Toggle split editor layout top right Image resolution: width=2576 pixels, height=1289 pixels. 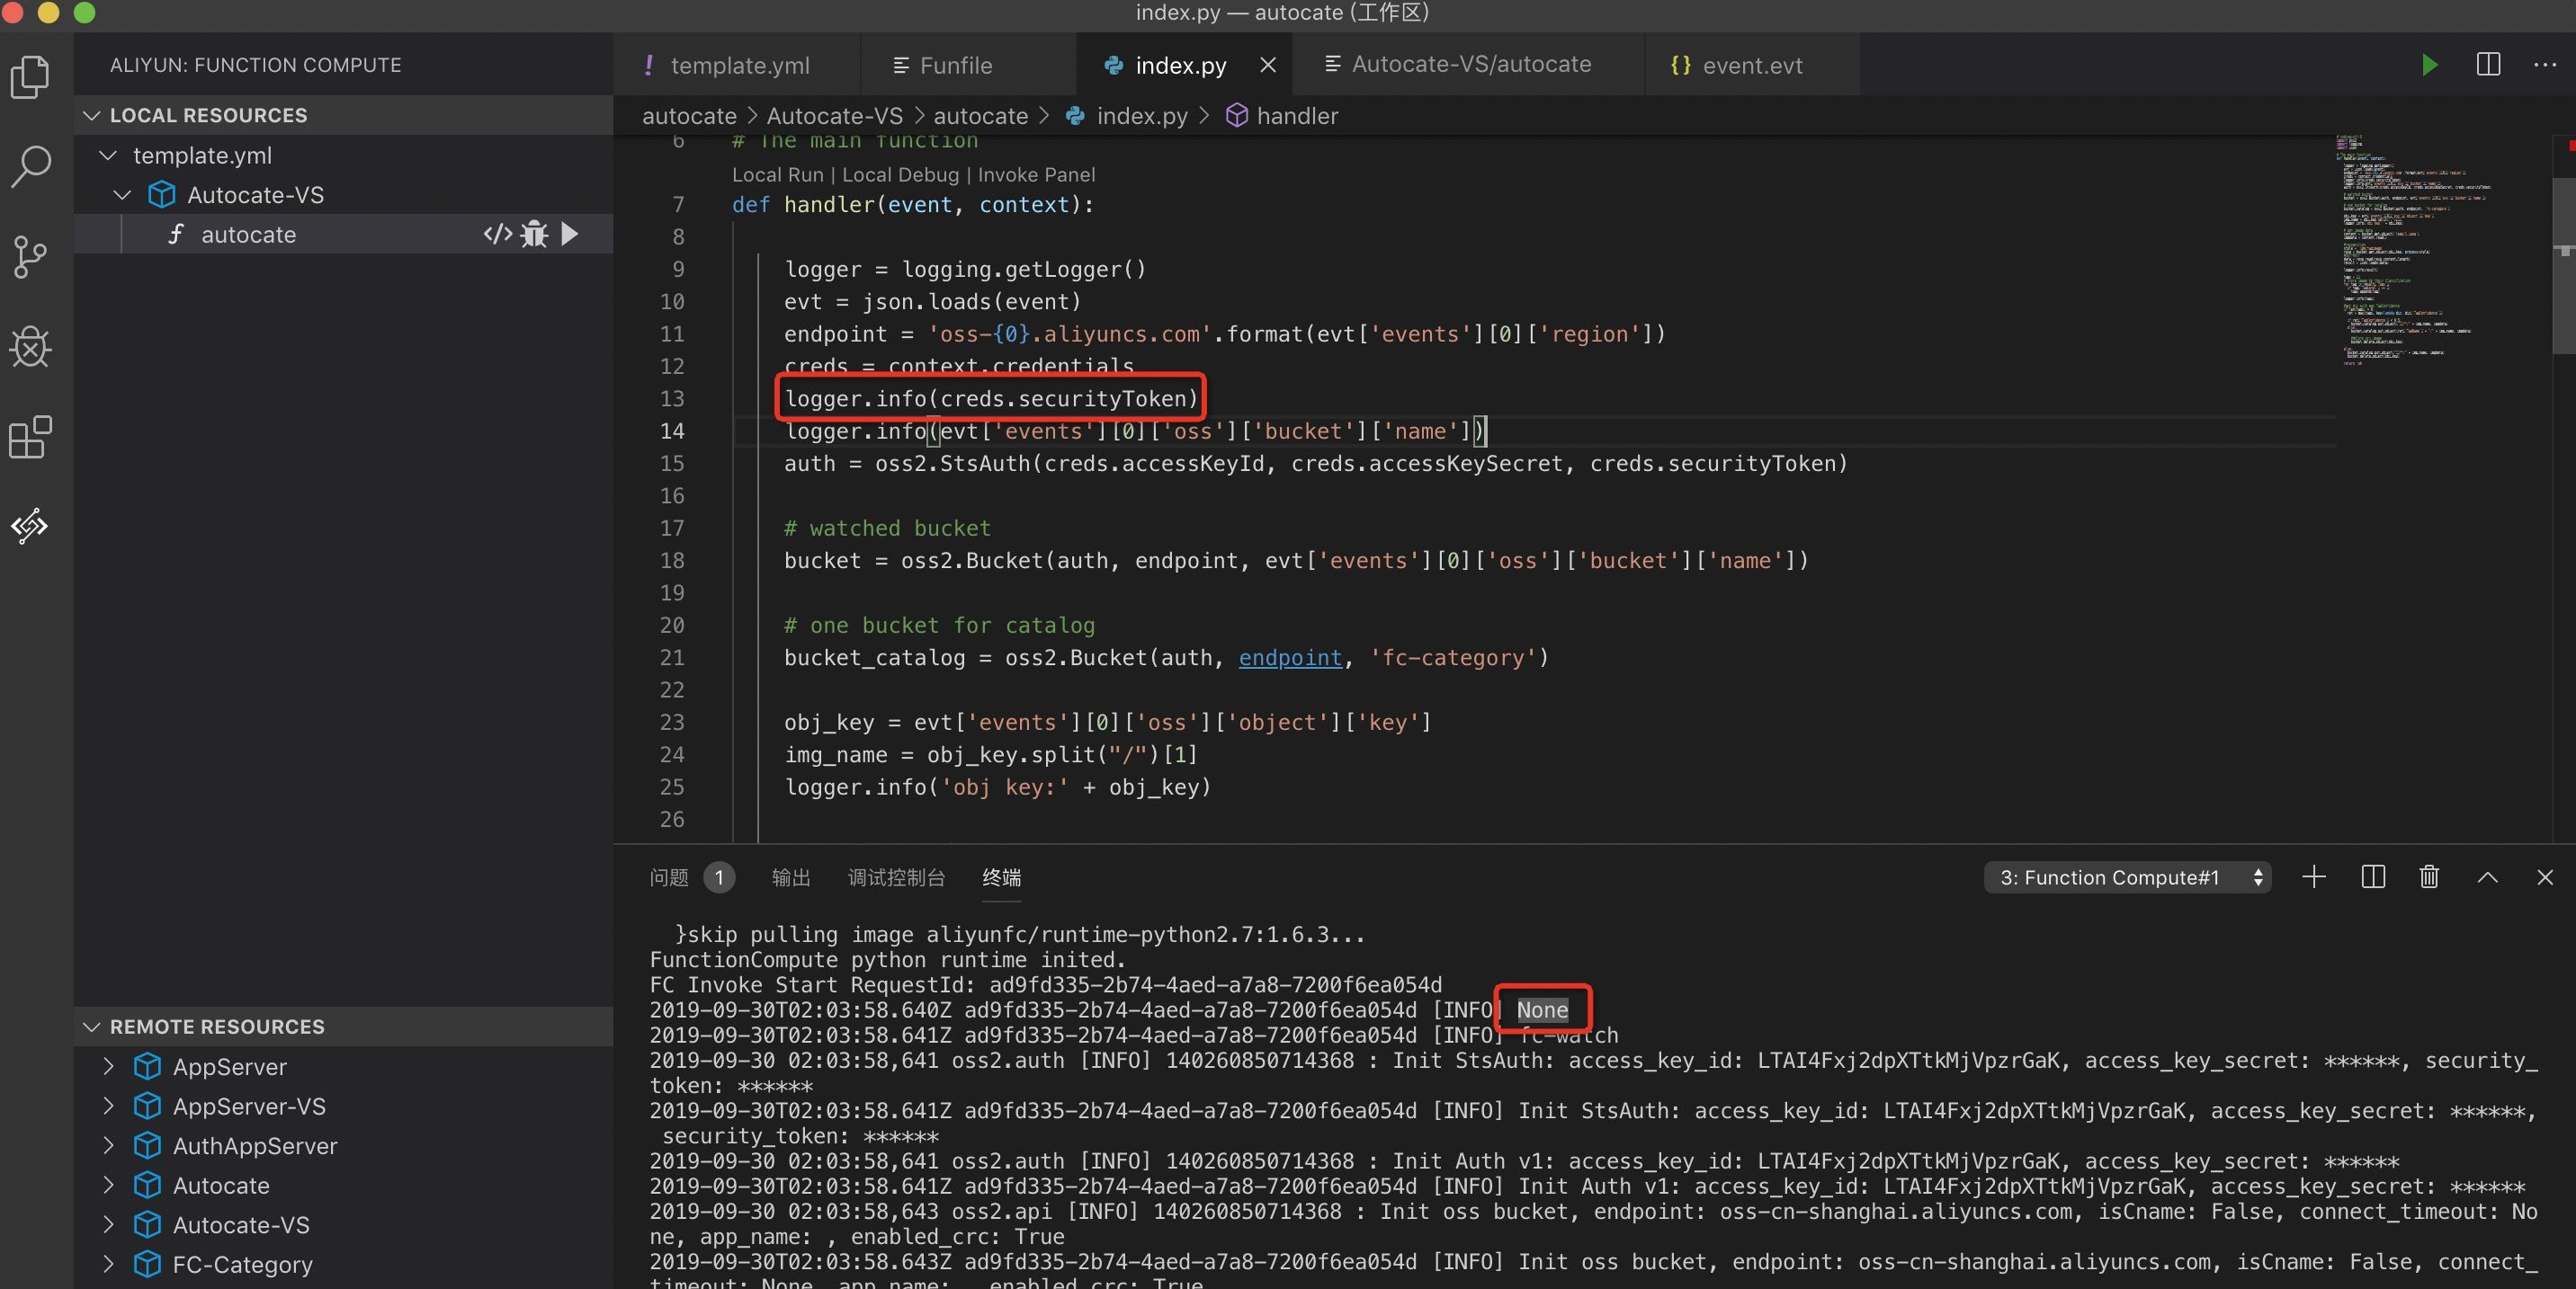point(2487,64)
